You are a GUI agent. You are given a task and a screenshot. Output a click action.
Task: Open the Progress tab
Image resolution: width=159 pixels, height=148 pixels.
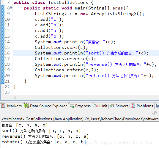[80, 106]
